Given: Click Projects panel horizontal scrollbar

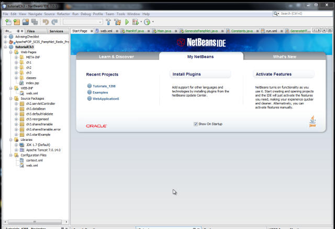Looking at the screenshot, I should (x=35, y=222).
